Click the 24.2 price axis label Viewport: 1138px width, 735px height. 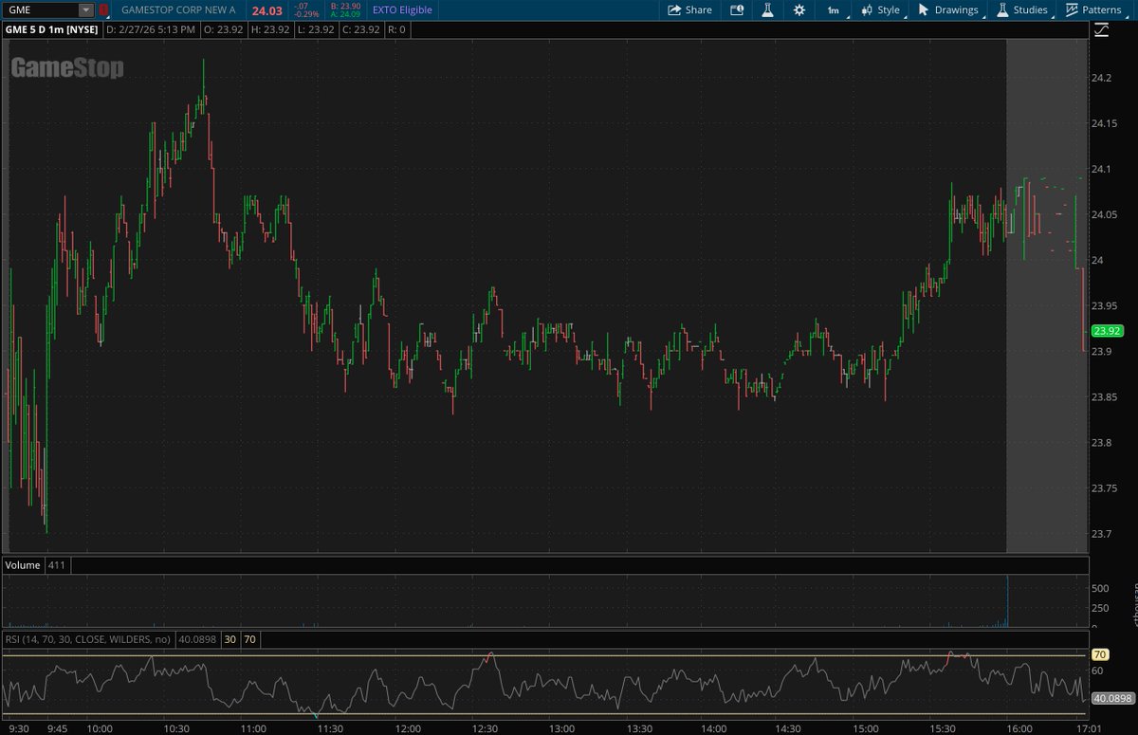tap(1101, 78)
